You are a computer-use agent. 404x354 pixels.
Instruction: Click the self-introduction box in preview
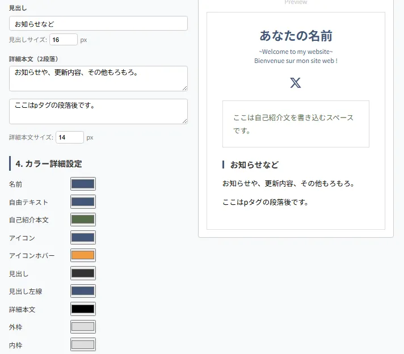[296, 124]
